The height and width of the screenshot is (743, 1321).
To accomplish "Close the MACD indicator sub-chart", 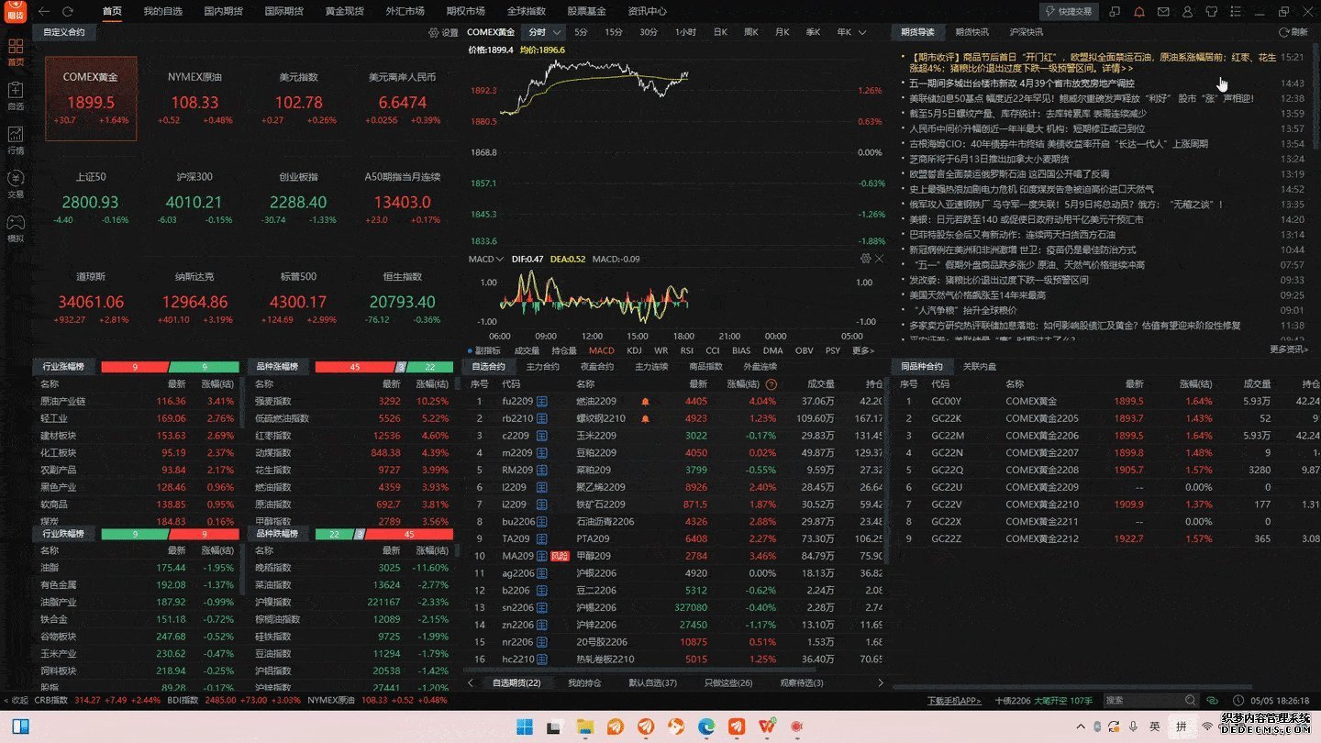I will 879,259.
